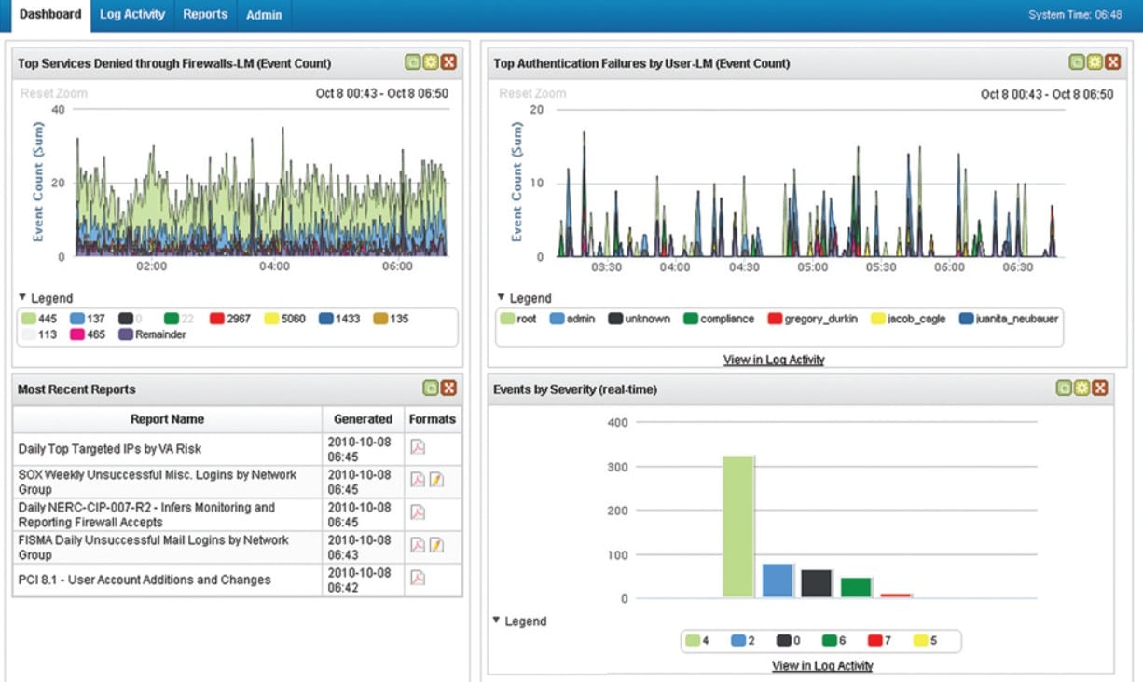
Task: Switch to the Log Activity tab
Action: click(x=132, y=15)
